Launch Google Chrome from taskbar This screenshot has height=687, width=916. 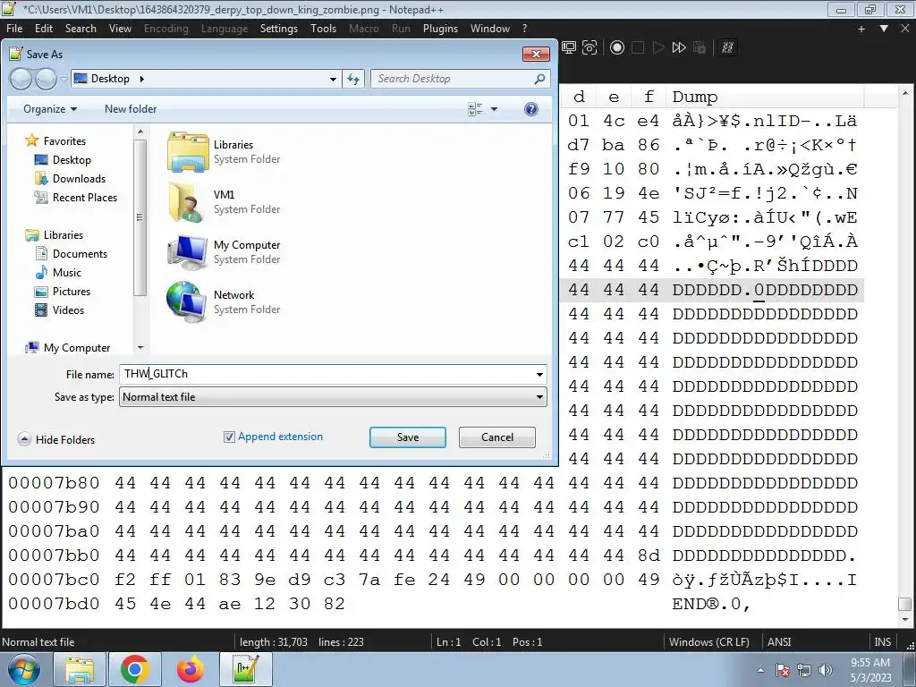(x=135, y=669)
